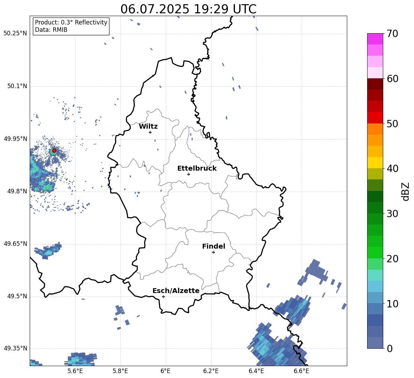Click the 50.25°N latitude label

pyautogui.click(x=15, y=34)
